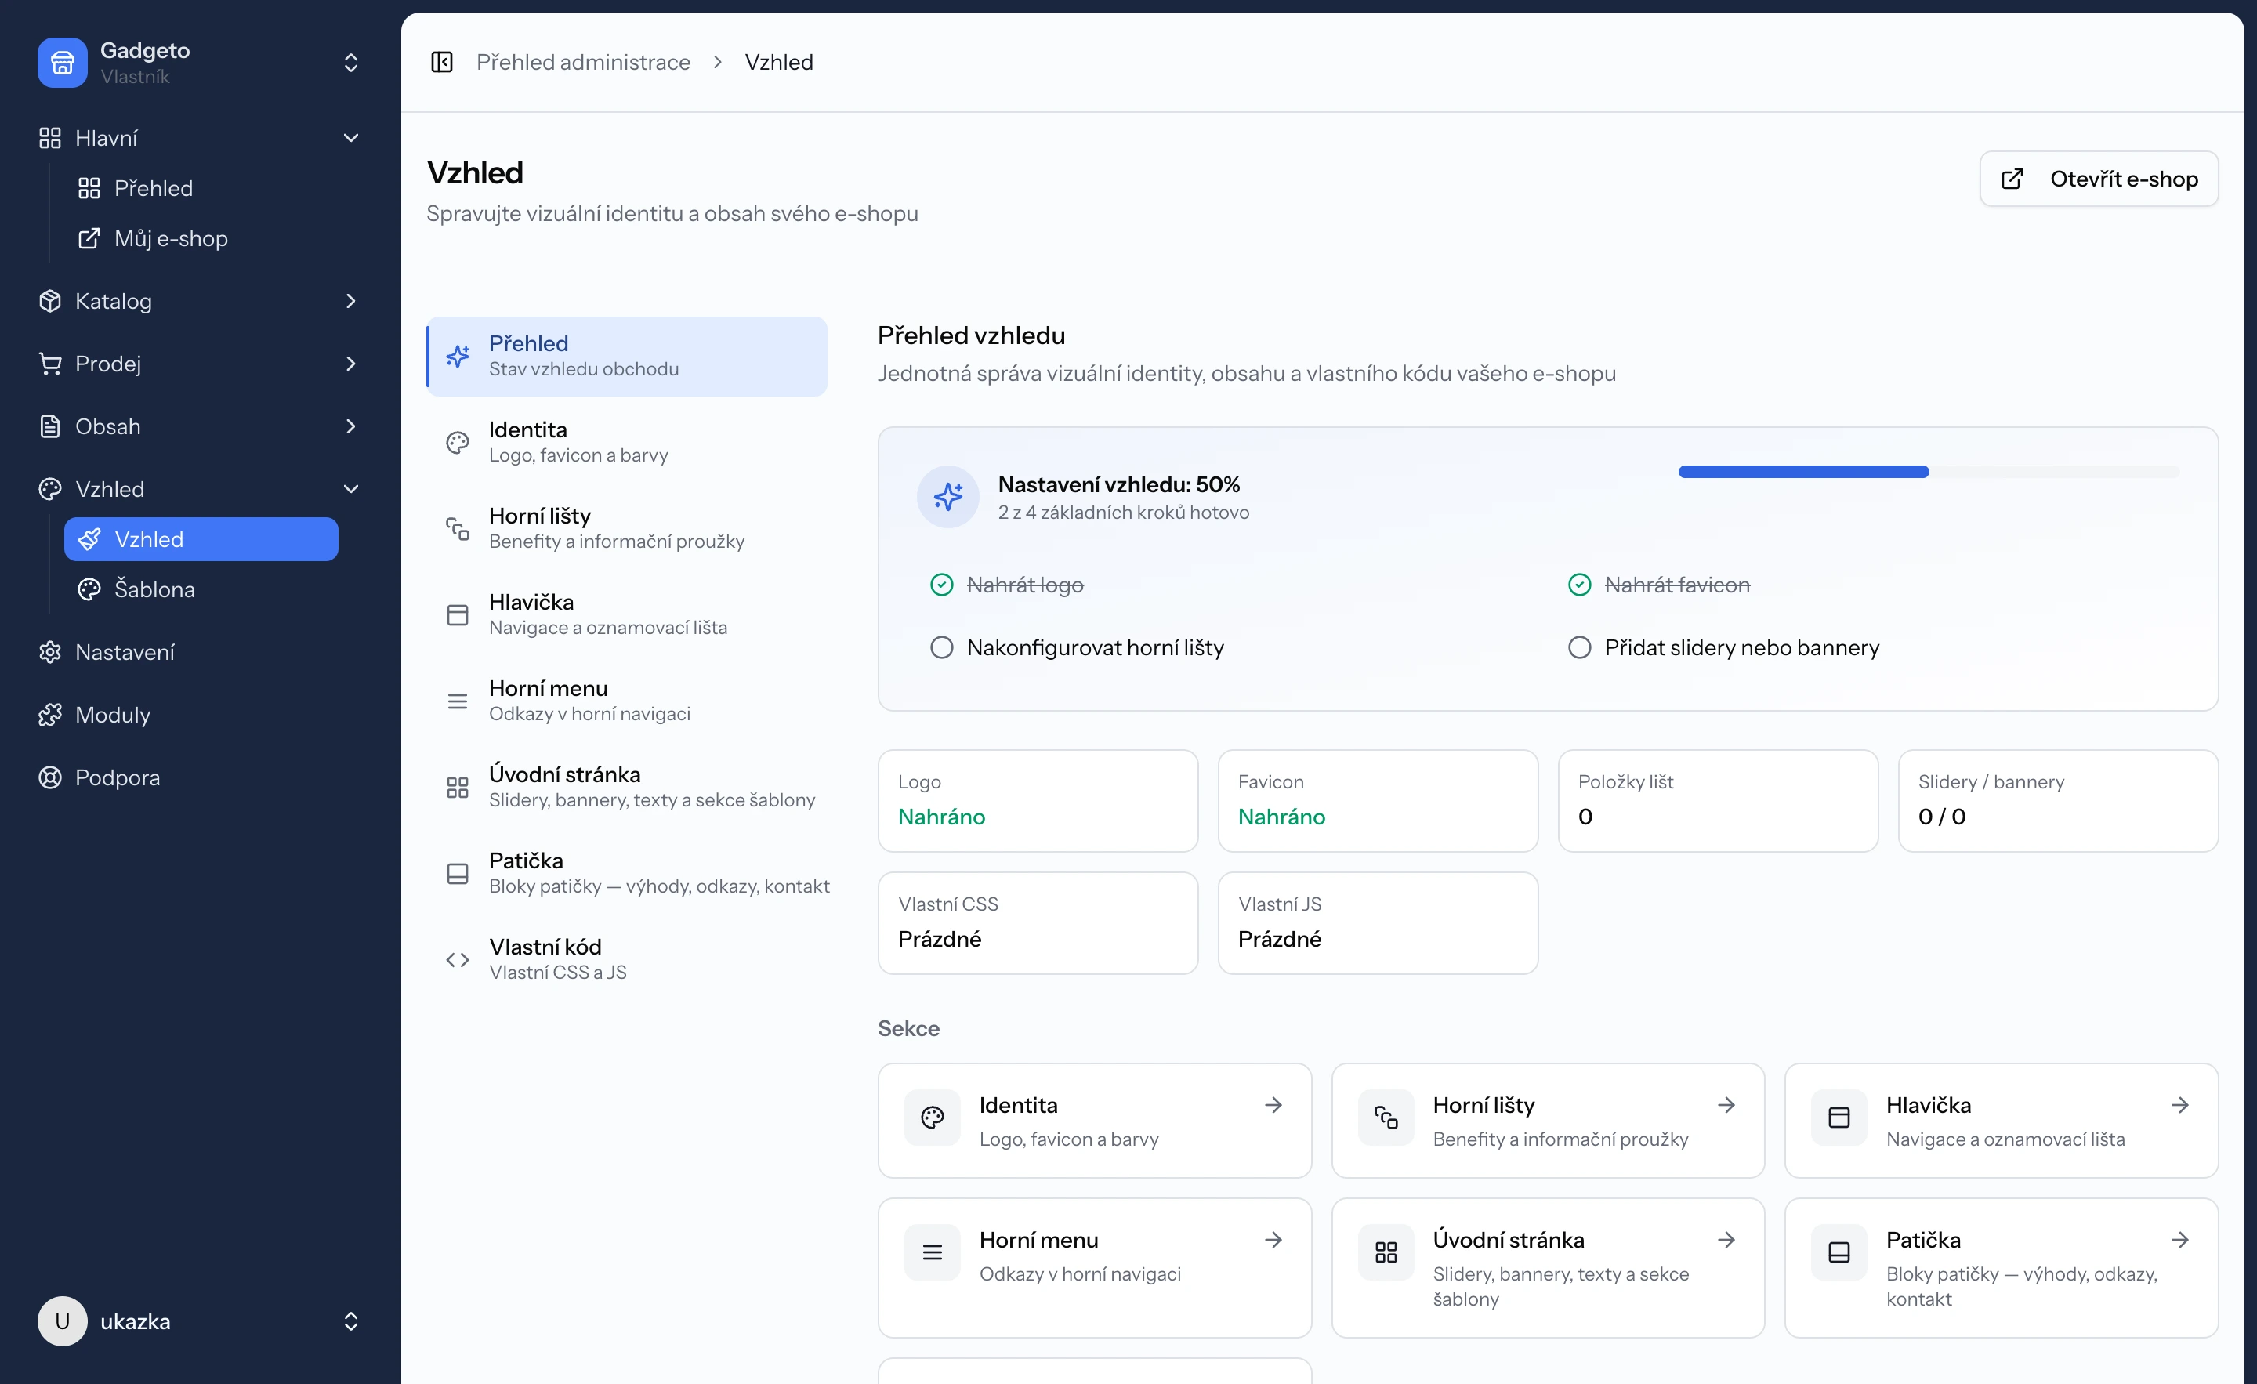Click the hamburger icon on Horní menu card

coord(933,1252)
